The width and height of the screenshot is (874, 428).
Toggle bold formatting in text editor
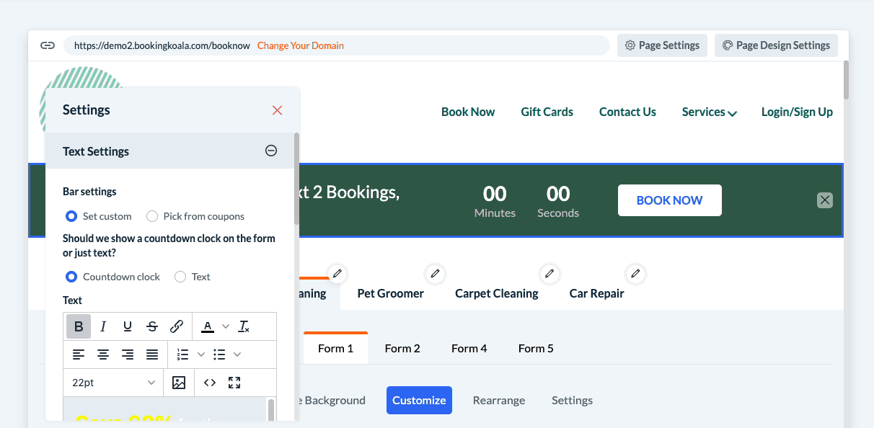79,326
